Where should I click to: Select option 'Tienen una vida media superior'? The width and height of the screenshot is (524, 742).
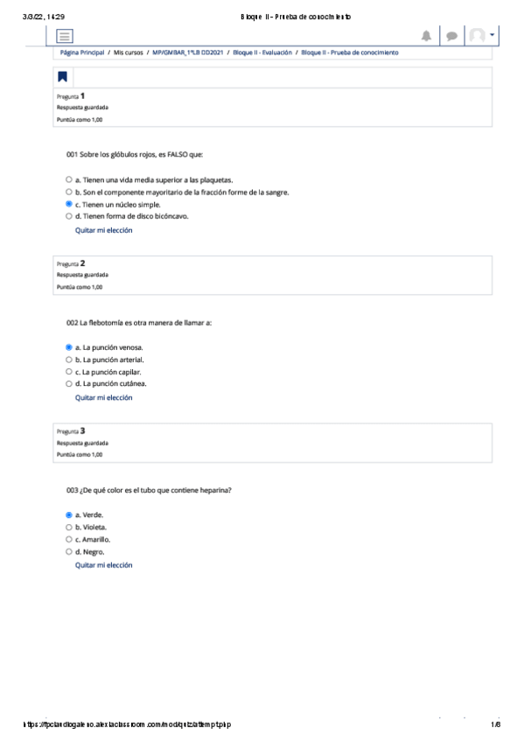point(69,180)
